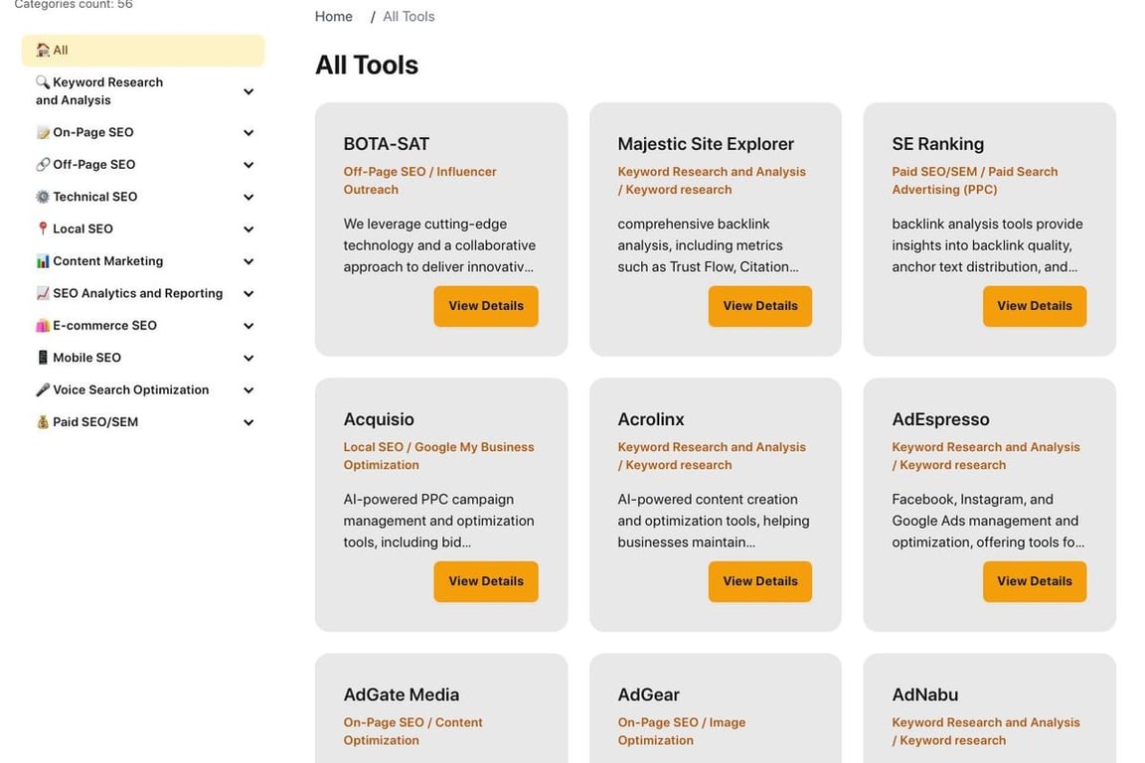The width and height of the screenshot is (1145, 763).
Task: Click BOTA-SAT's Off-Page SEO / Influencer Outreach tag
Action: (x=419, y=181)
